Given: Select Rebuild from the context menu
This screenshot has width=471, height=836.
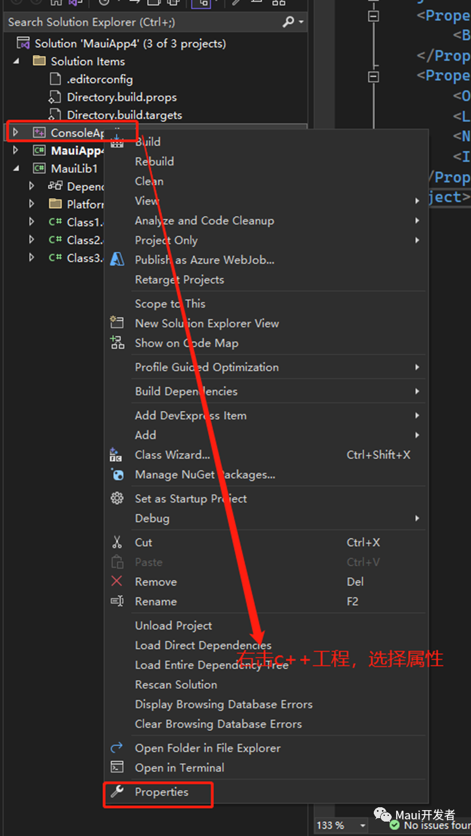Looking at the screenshot, I should pos(154,162).
